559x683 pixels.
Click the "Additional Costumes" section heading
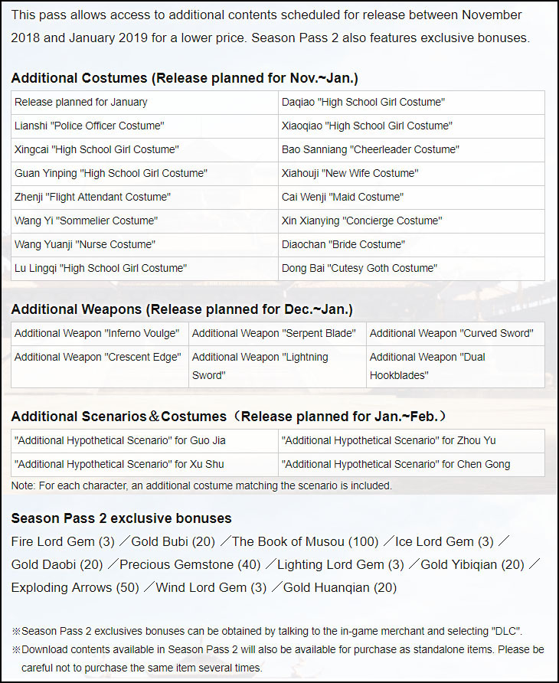(185, 77)
